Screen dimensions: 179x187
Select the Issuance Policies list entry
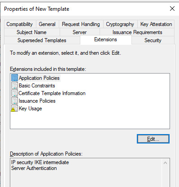tap(37, 101)
